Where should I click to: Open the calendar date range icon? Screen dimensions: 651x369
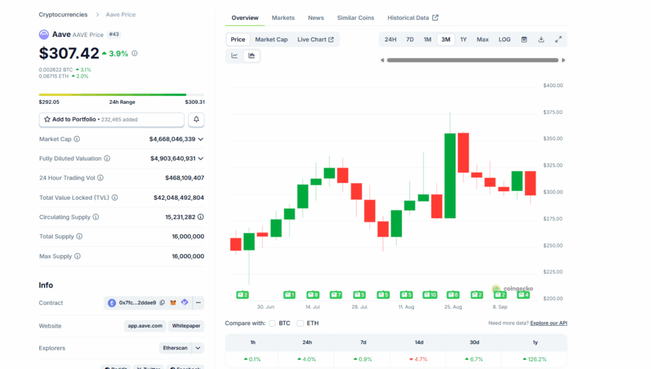[524, 39]
